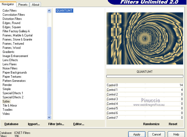187x137 pixels.
Task: Select Gradients category
Action: tap(8, 52)
